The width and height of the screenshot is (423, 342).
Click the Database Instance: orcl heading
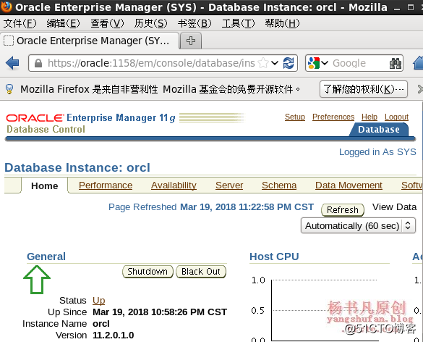coord(77,167)
